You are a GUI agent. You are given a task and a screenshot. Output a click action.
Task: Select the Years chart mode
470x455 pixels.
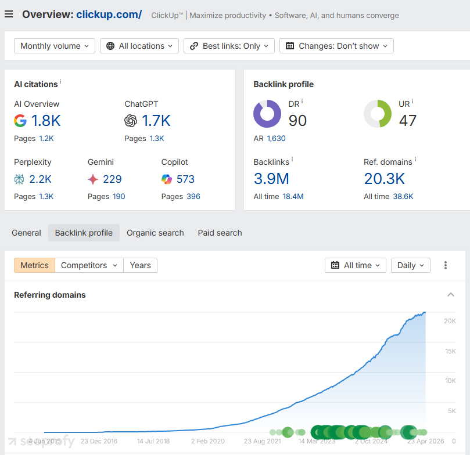(140, 265)
